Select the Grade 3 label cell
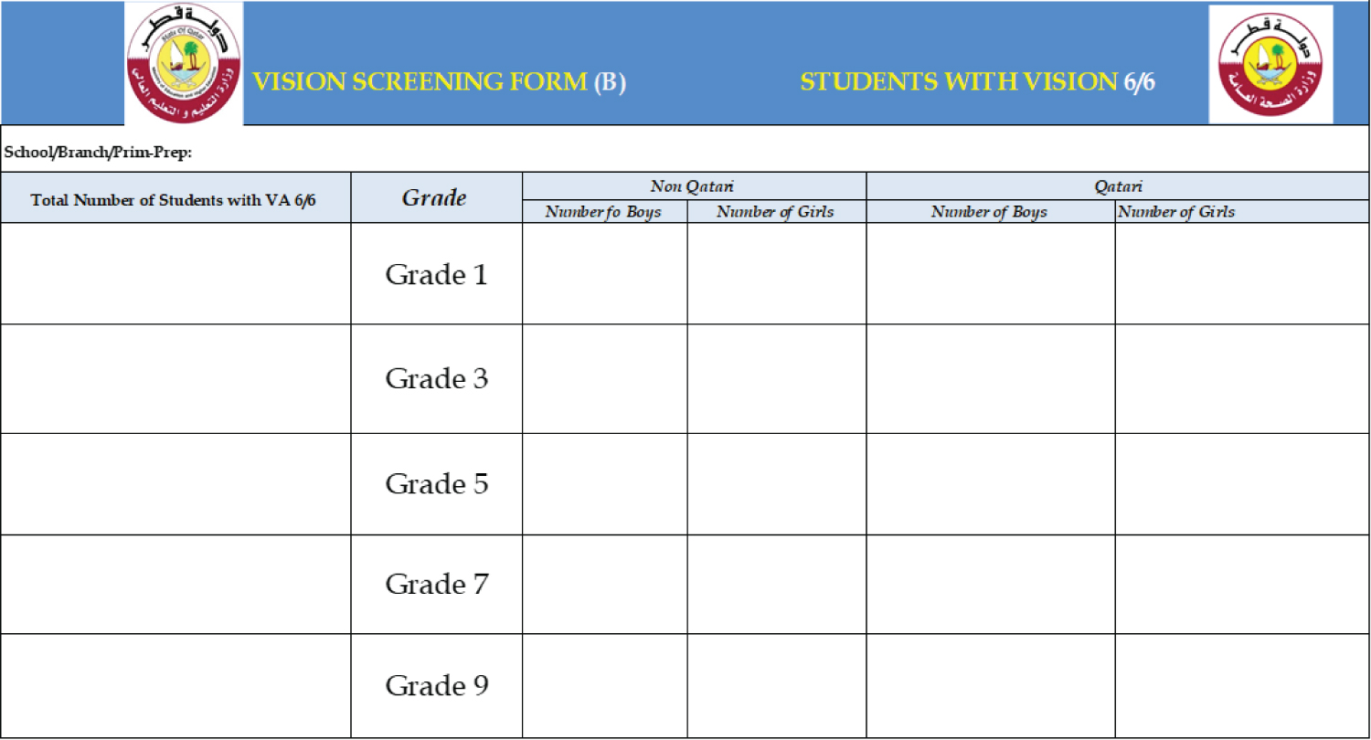The height and width of the screenshot is (740, 1371). [x=436, y=378]
